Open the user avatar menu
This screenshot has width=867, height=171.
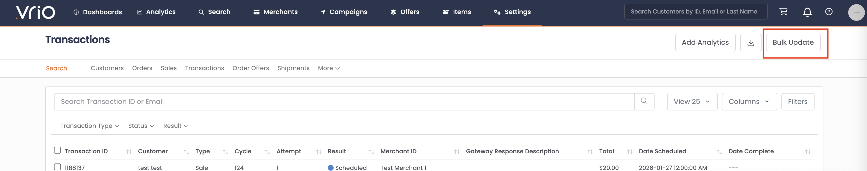point(856,12)
